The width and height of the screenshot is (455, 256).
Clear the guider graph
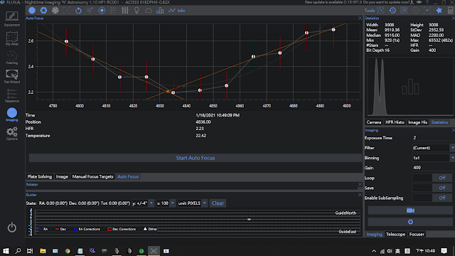[x=218, y=203]
